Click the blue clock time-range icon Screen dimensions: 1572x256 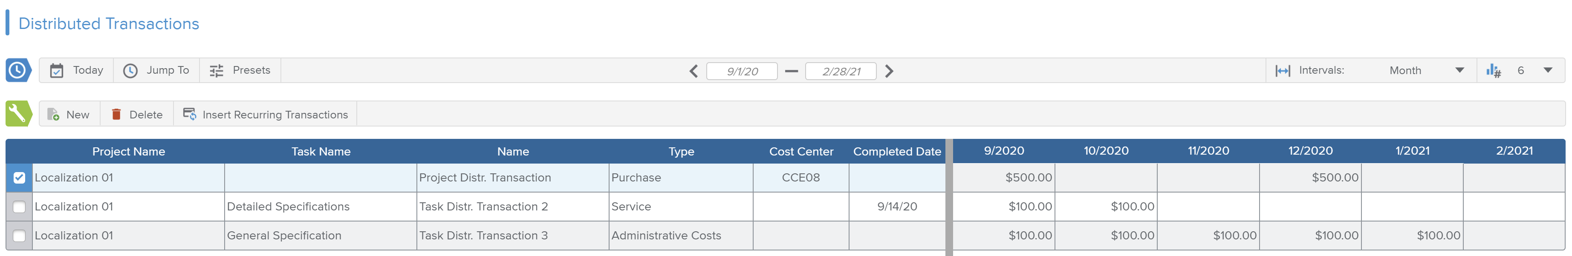click(18, 71)
